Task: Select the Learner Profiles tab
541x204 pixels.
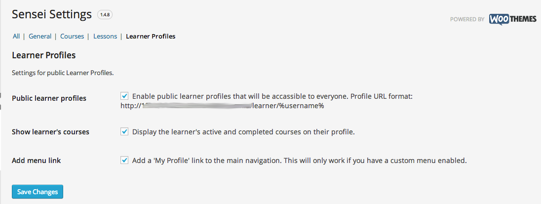Action: point(151,36)
